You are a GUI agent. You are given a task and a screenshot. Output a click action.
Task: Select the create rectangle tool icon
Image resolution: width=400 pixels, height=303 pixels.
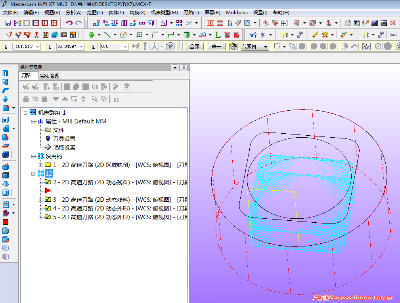139,35
